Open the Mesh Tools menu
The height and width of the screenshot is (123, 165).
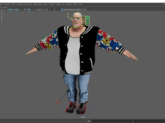click(x=28, y=4)
